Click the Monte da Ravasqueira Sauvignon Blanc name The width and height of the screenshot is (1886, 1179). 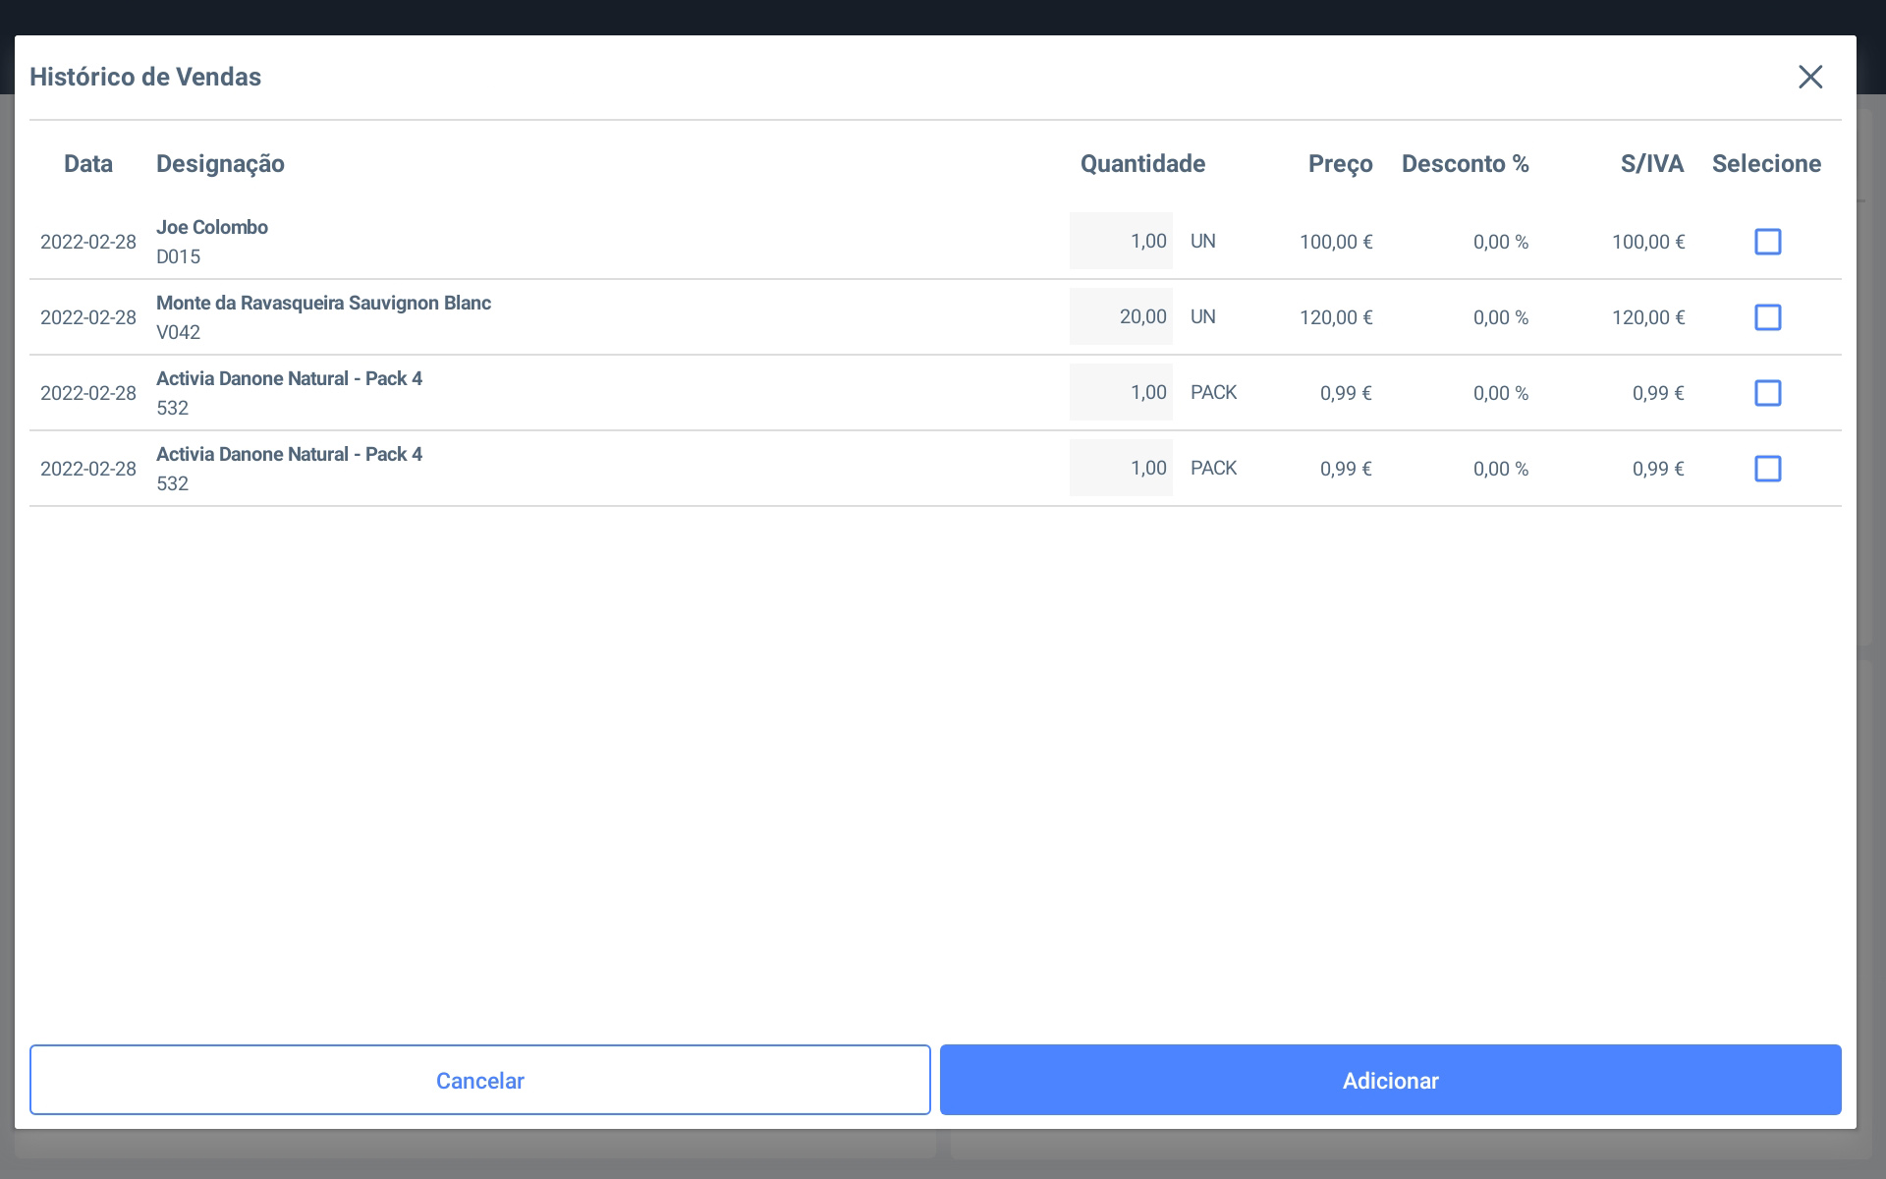323,303
